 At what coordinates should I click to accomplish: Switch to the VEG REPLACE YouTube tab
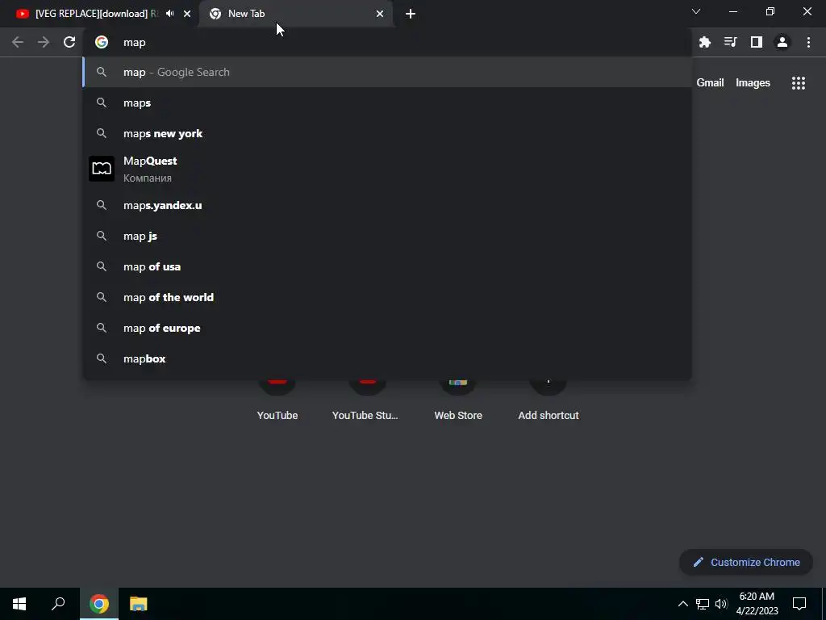(100, 14)
